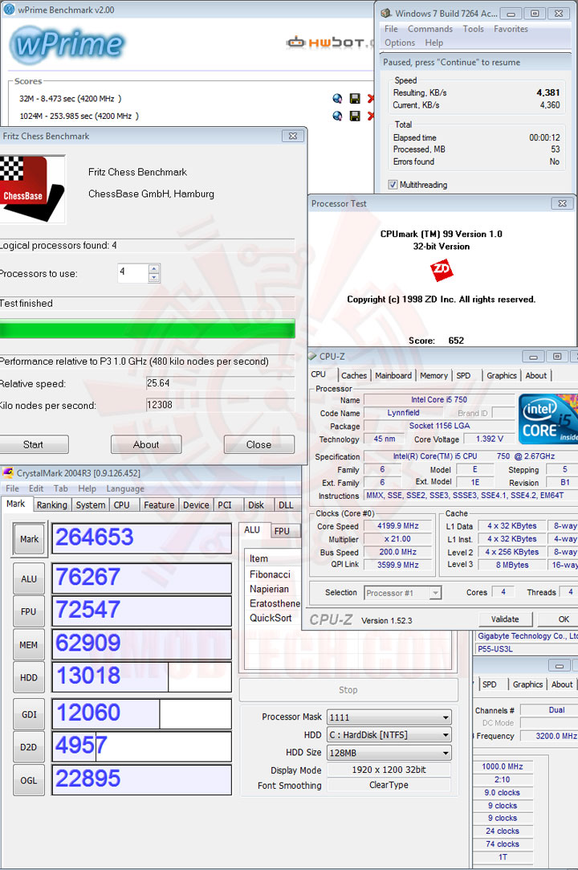Click the wPrime logo
This screenshot has width=578, height=870.
pos(67,45)
